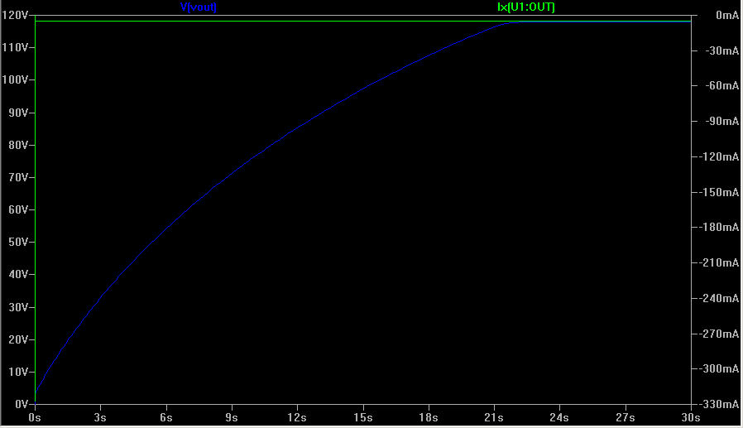Viewport: 743px width, 428px height.
Task: Select the Ix(U1:OUT) trace label
Action: click(526, 7)
